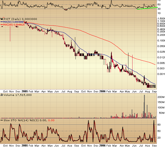Select the Volume 17,515,000 label
The width and height of the screenshot is (165, 147).
(x=18, y=95)
